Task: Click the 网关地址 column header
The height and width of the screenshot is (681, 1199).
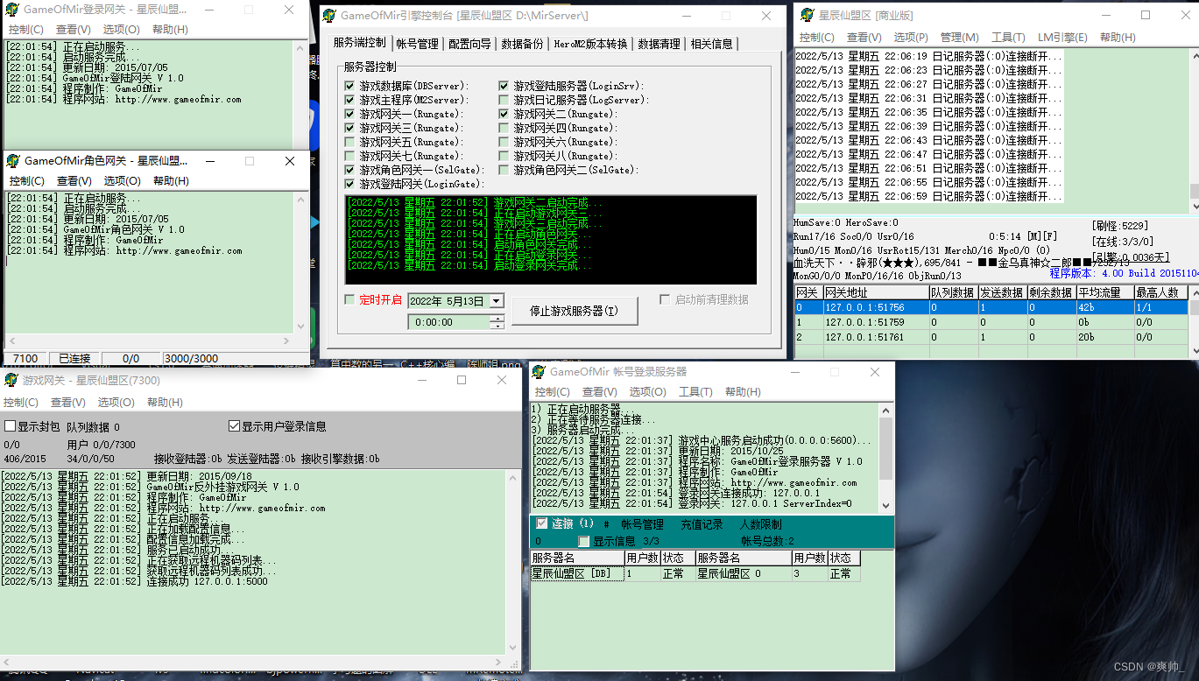Action: pyautogui.click(x=876, y=292)
